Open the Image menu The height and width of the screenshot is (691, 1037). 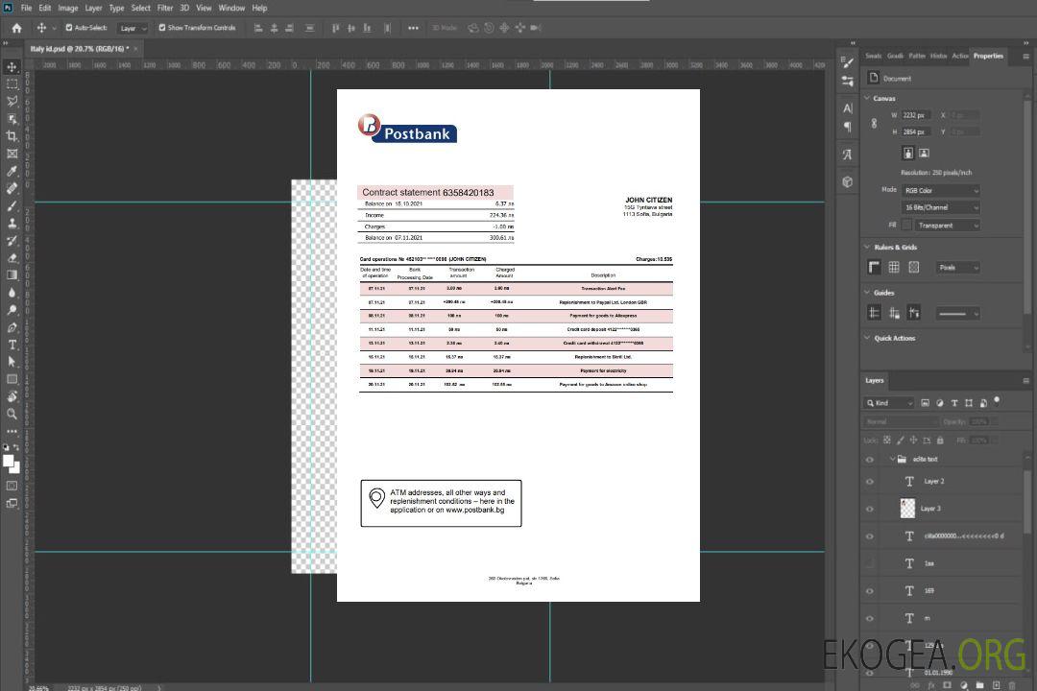68,8
